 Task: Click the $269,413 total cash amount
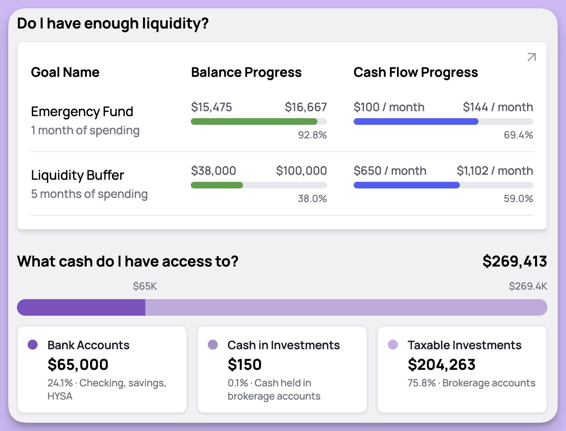(x=515, y=261)
